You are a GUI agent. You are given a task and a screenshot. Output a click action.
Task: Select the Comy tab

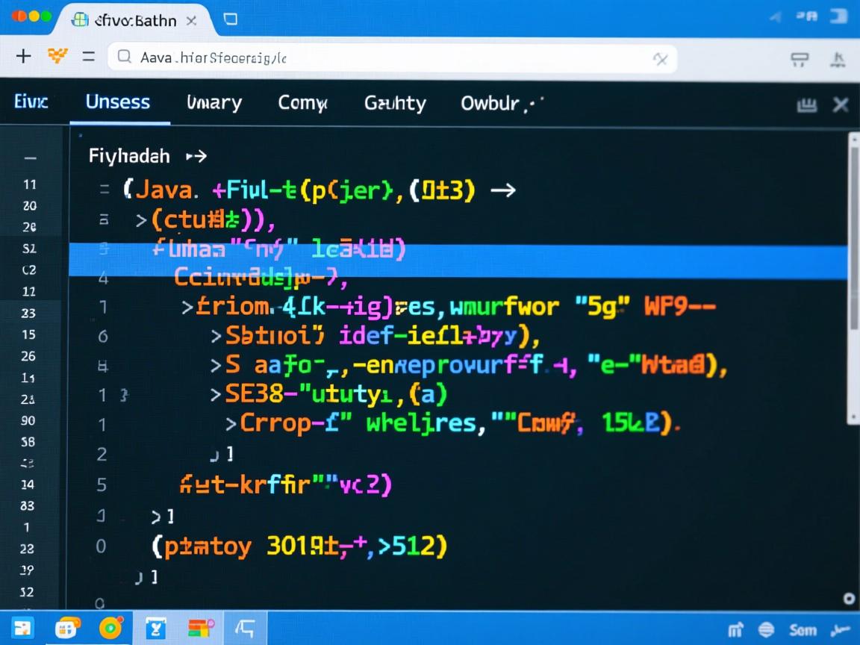(302, 103)
